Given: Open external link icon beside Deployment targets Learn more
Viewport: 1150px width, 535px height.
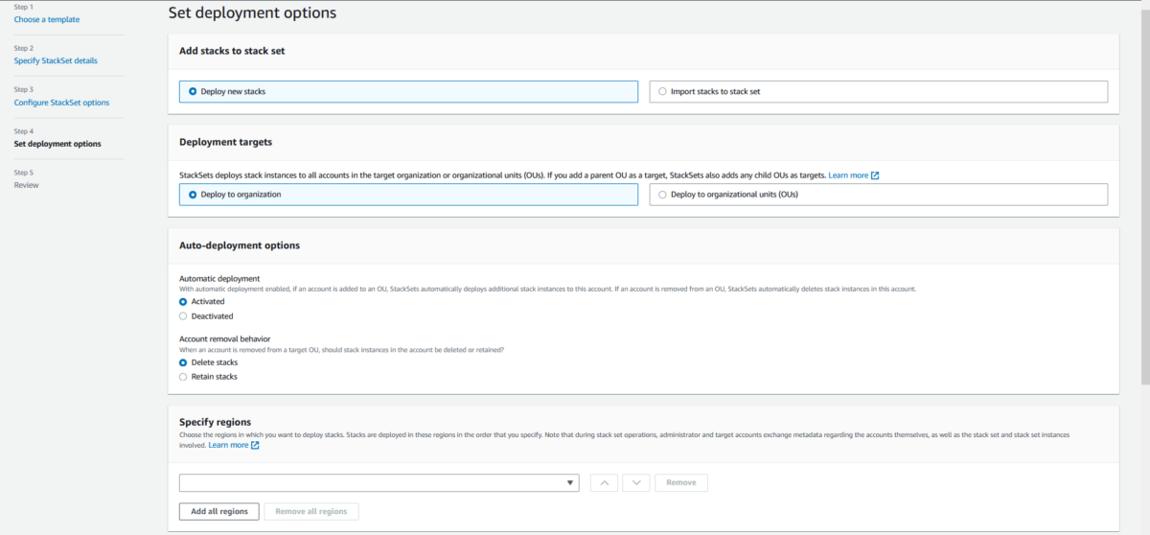Looking at the screenshot, I should click(x=875, y=175).
